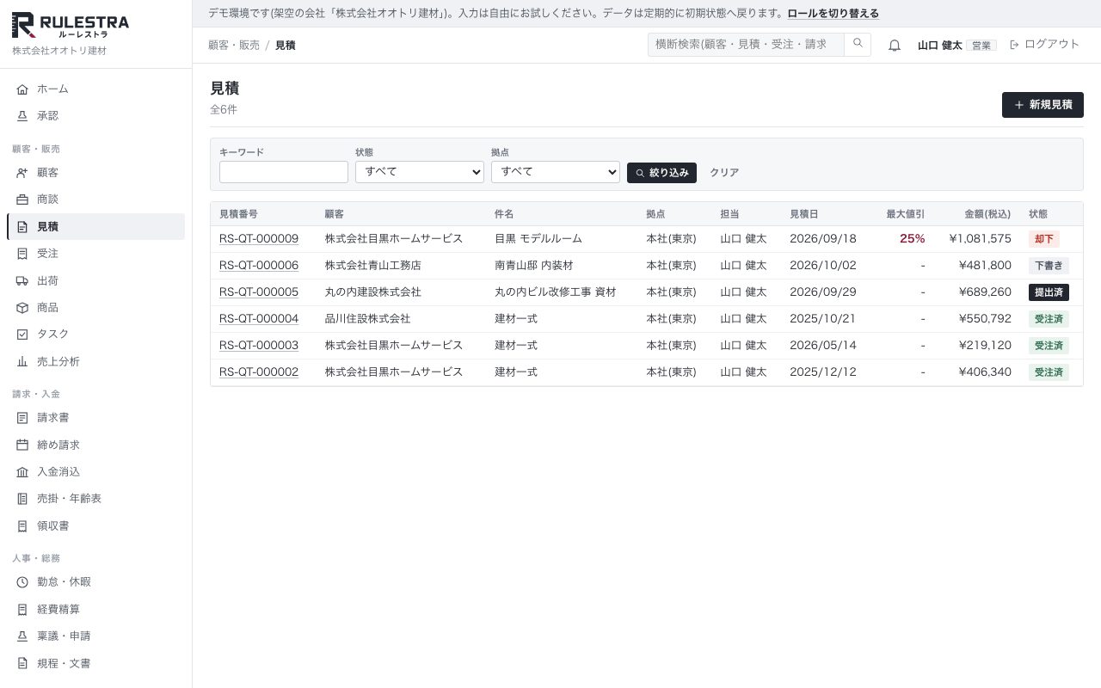Click the 出荷 truck icon
Image resolution: width=1101 pixels, height=688 pixels.
[22, 281]
